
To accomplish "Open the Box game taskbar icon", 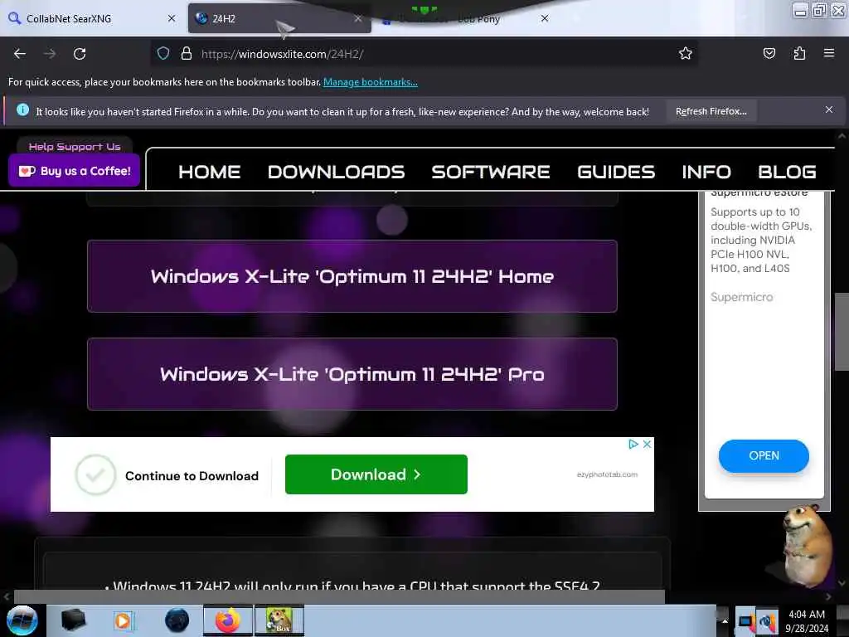I will 279,620.
